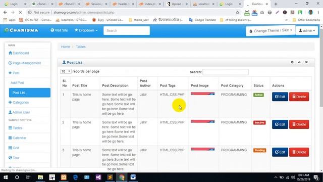This screenshot has height=182, width=323.
Task: Open records per page dropdown
Action: tap(66, 71)
